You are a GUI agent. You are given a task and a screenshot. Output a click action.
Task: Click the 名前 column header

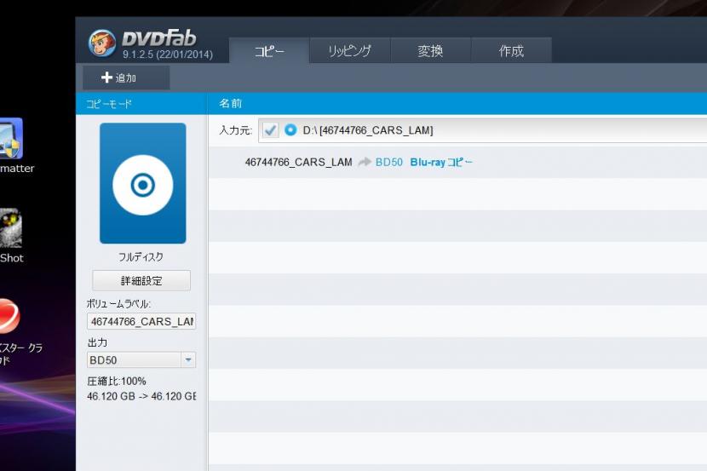point(231,104)
